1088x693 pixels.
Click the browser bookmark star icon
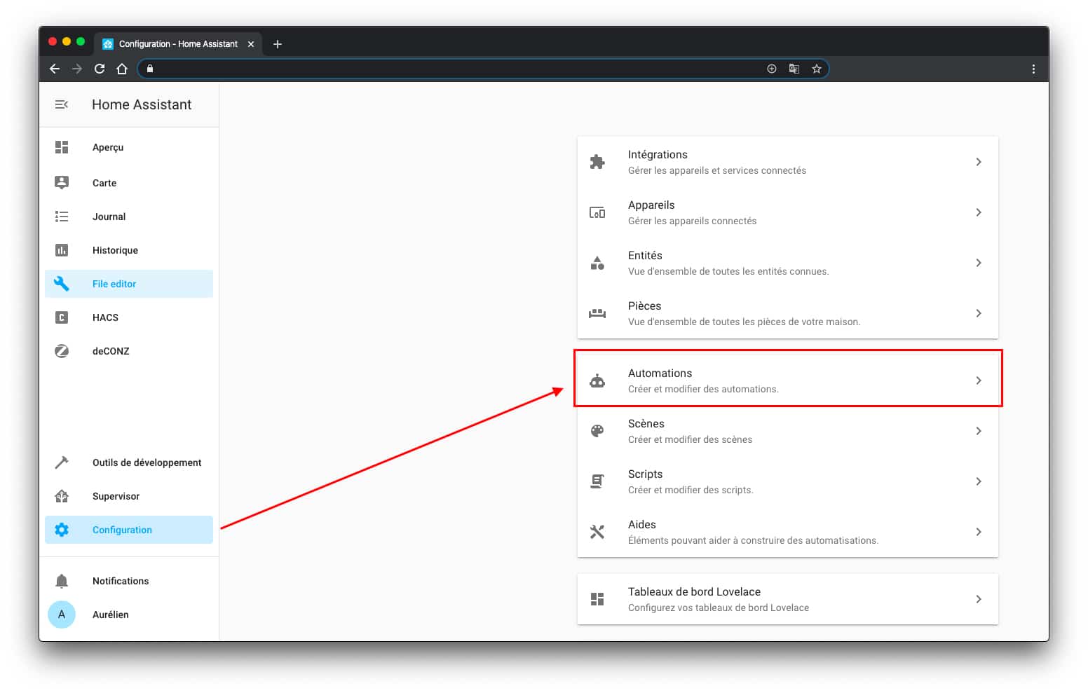pyautogui.click(x=816, y=69)
